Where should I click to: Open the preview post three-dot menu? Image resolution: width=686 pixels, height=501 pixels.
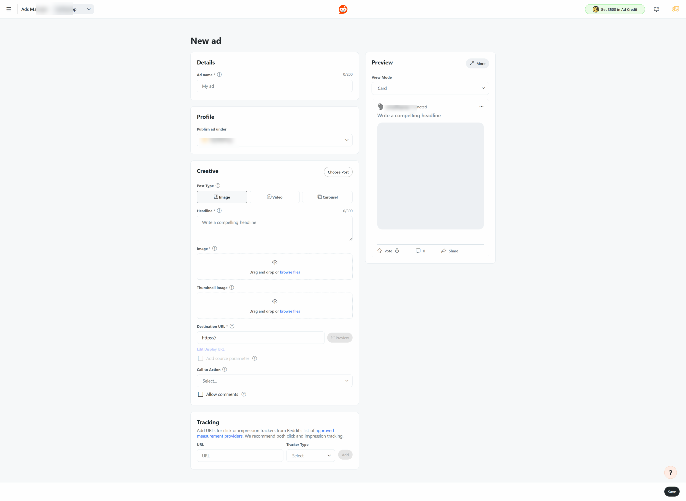pos(481,107)
